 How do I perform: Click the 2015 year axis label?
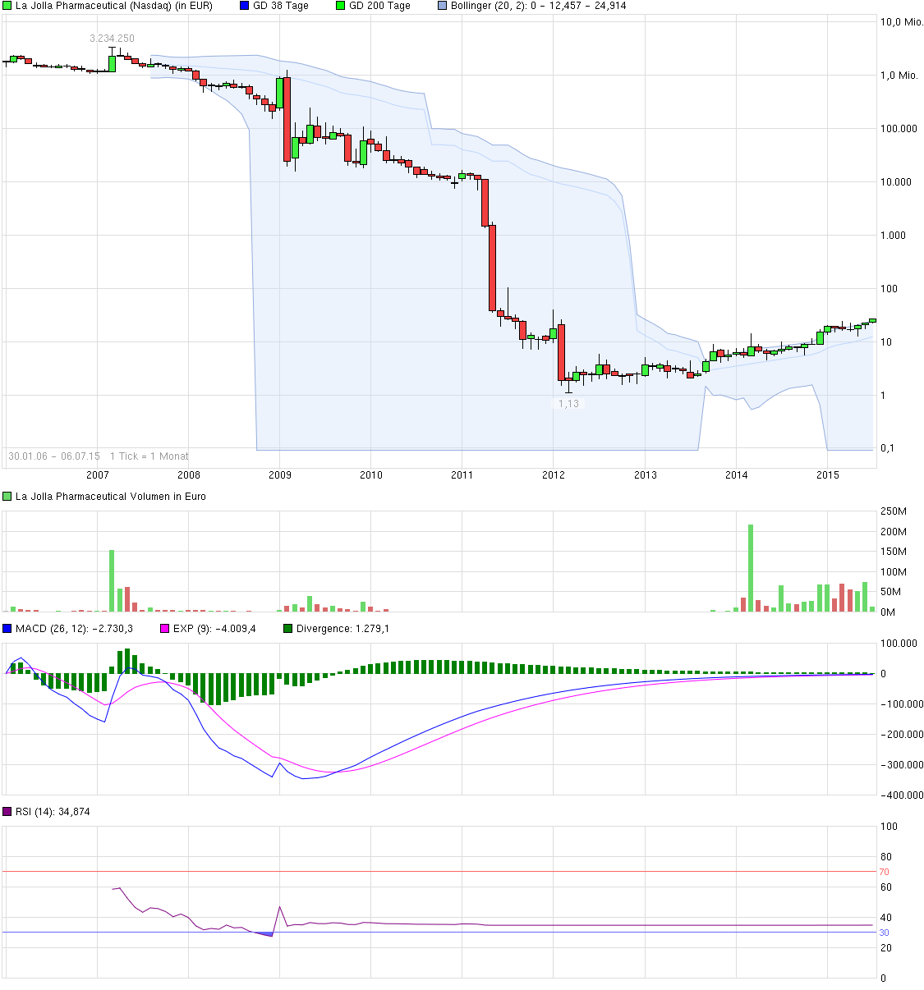tap(828, 475)
